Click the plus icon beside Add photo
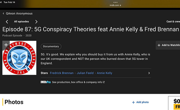The image size is (180, 110). point(133,102)
